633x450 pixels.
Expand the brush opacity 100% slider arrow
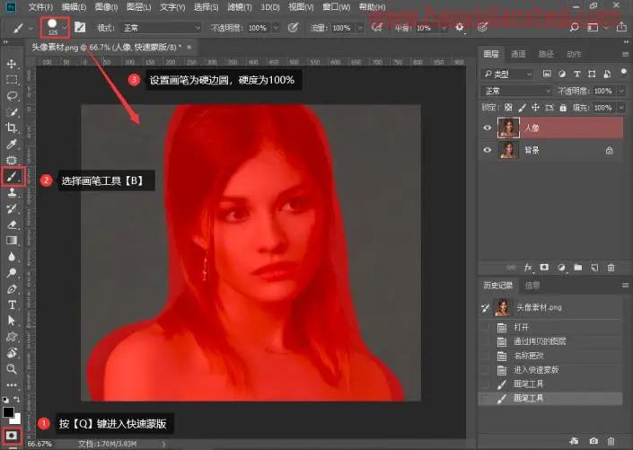tap(277, 28)
